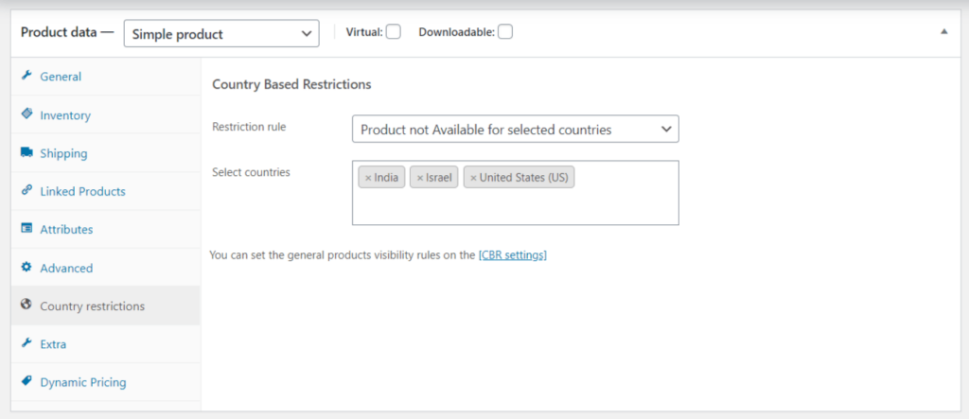Click the wrench icon beside General
969x419 pixels.
pos(26,76)
